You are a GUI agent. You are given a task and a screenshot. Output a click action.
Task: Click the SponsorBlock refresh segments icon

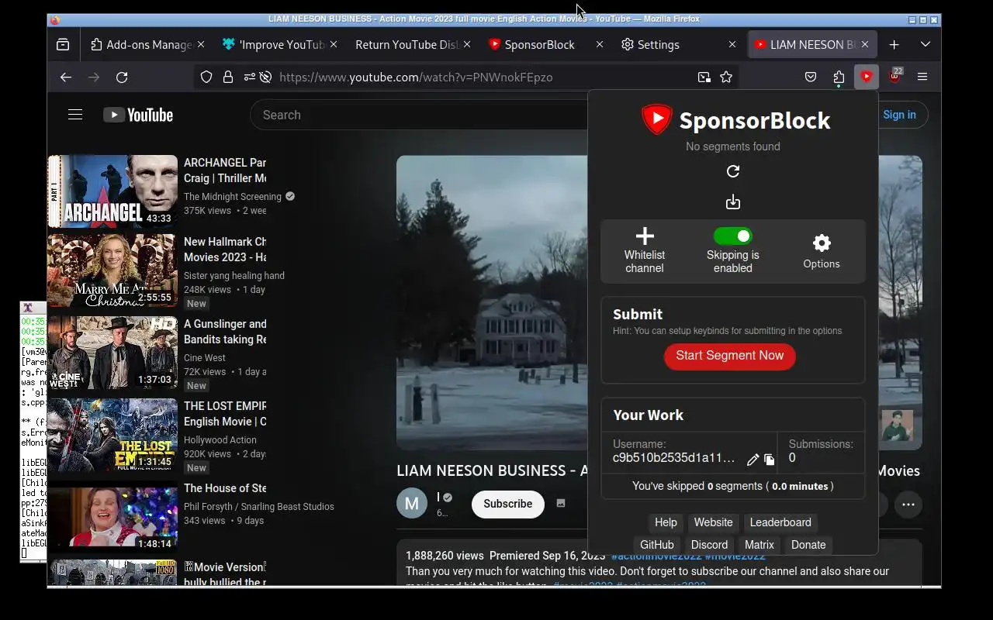[733, 171]
